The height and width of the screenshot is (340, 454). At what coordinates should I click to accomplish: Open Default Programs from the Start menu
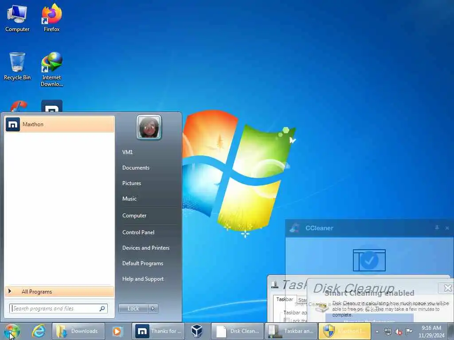tap(143, 263)
